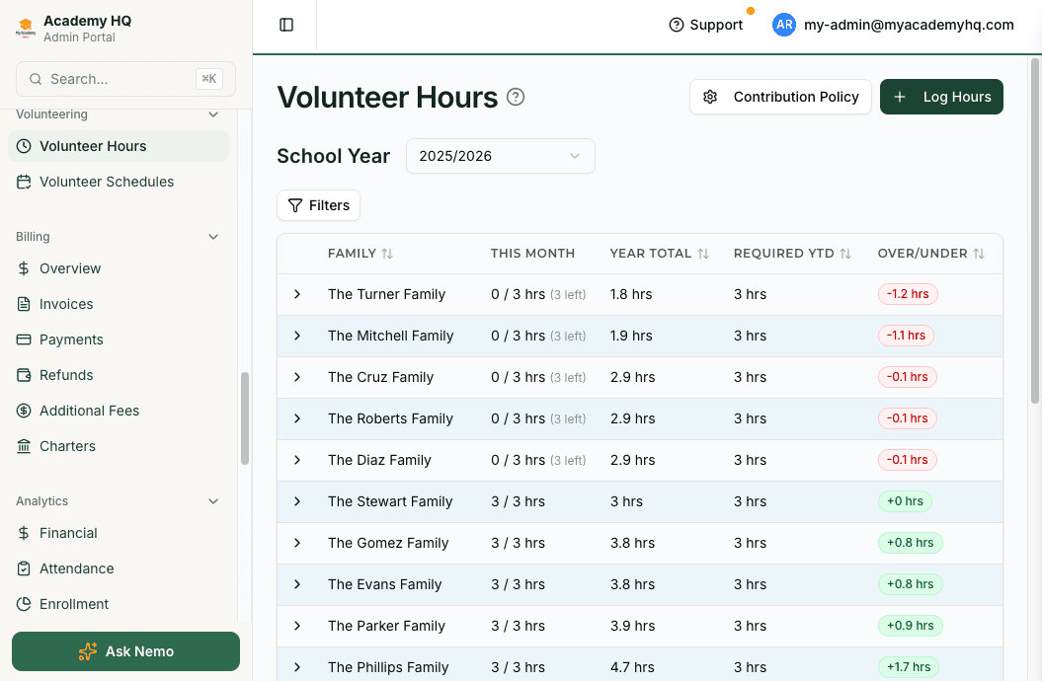Focus the sidebar Search field
Viewport: 1042px width, 681px height.
click(x=125, y=79)
